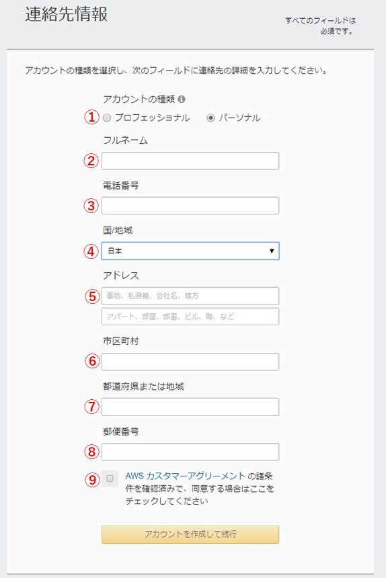
Task: Open the 国/地域 dropdown showing 日本
Action: point(190,251)
